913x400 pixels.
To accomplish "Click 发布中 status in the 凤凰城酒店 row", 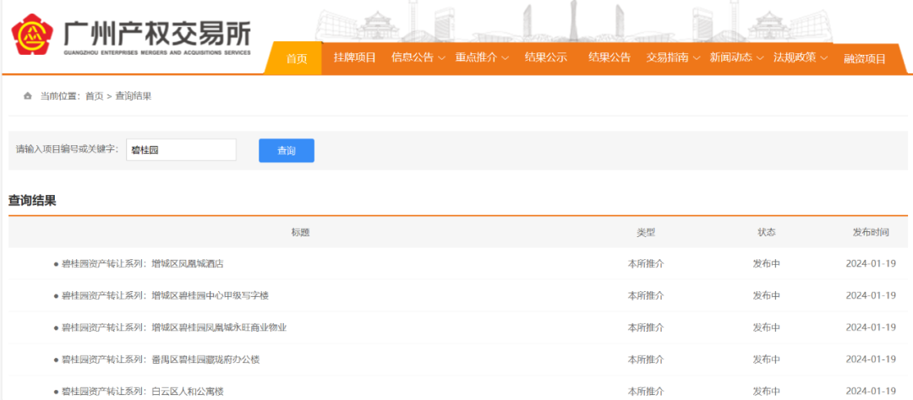I will click(x=766, y=263).
